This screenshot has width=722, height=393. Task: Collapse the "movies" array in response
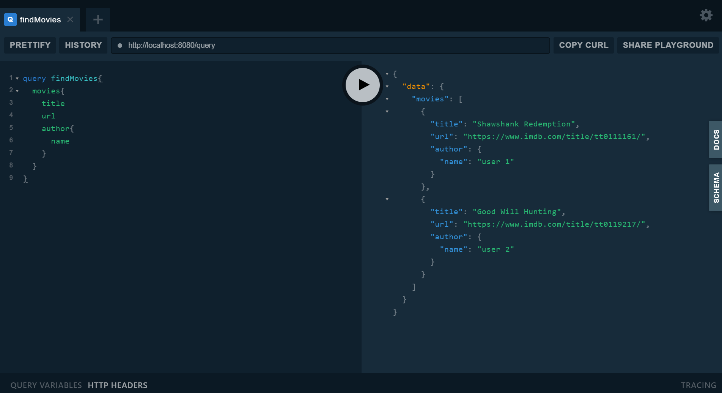pos(387,99)
